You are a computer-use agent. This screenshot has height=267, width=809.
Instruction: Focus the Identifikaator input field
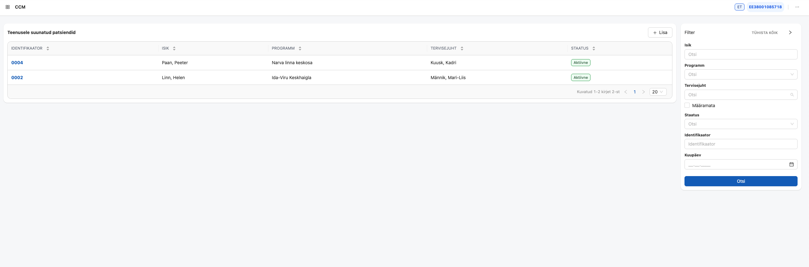click(x=741, y=144)
